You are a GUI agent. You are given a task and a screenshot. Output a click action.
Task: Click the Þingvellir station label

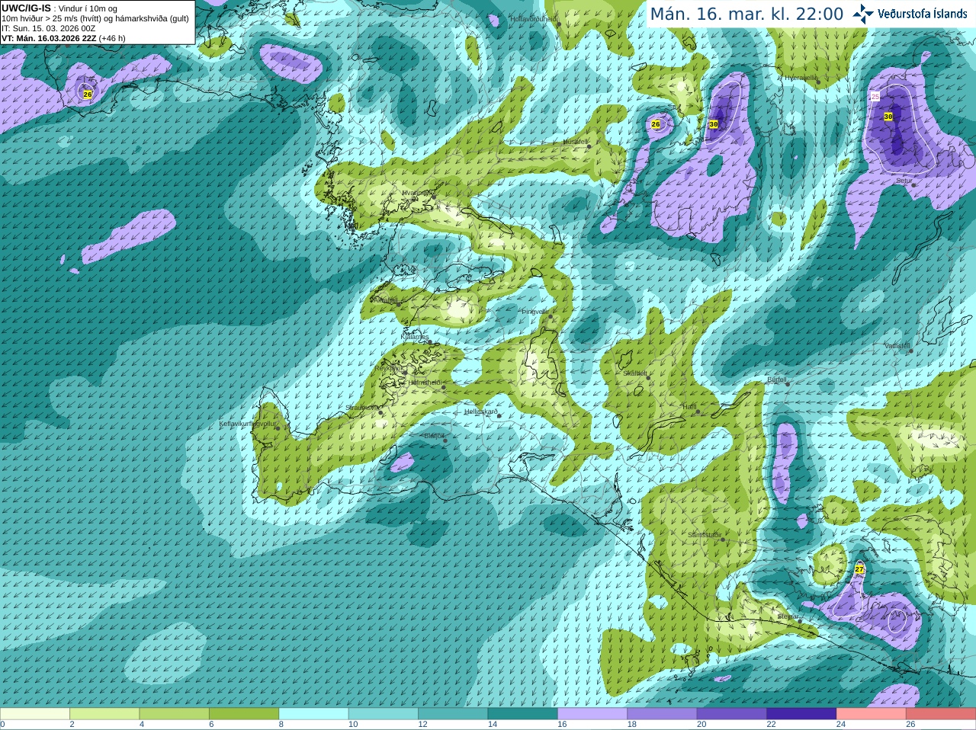pyautogui.click(x=535, y=312)
